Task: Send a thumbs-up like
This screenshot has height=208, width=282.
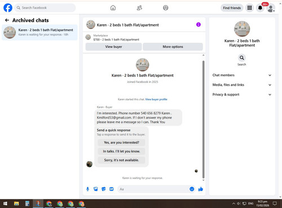Action: [x=201, y=189]
